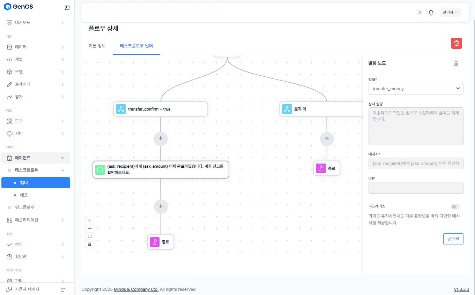Open Minds & Company Ltd. link
This screenshot has width=475, height=295.
coord(136,289)
